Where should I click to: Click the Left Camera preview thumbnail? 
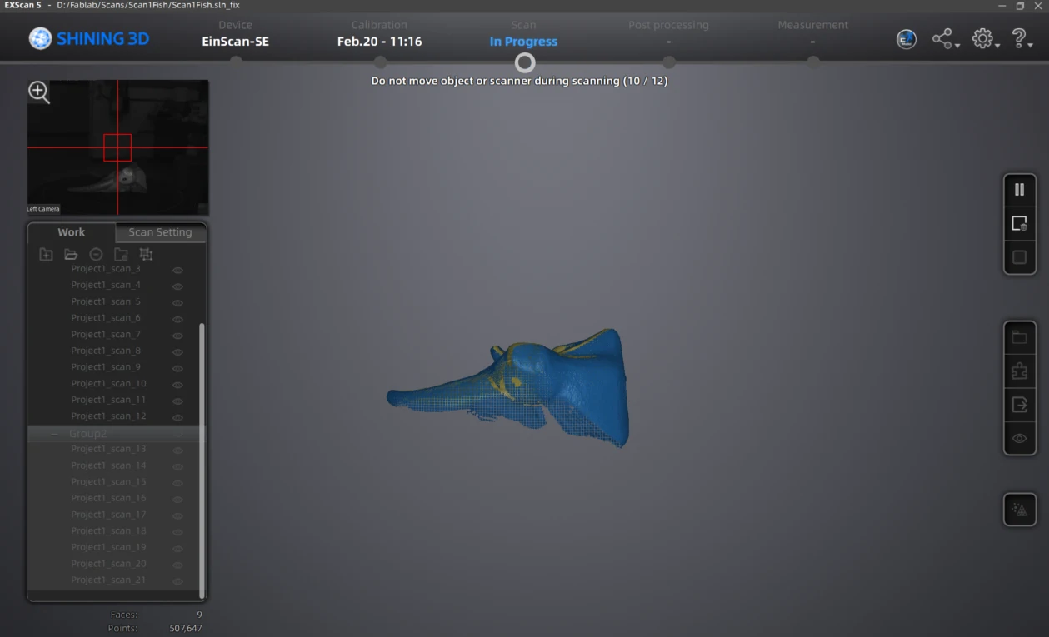[117, 147]
